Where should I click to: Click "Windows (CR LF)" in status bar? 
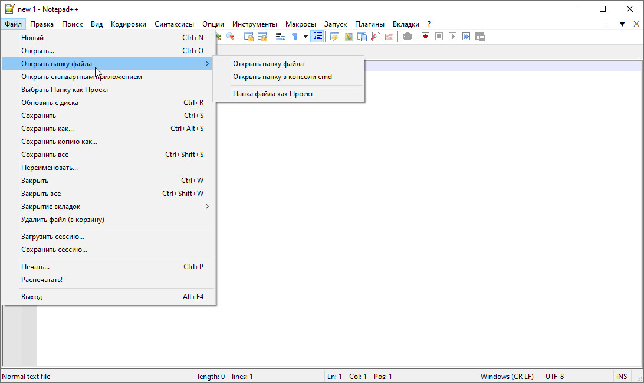point(507,377)
